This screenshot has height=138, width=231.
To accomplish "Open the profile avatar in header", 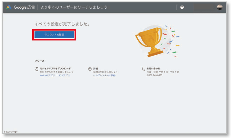I will click(x=220, y=7).
